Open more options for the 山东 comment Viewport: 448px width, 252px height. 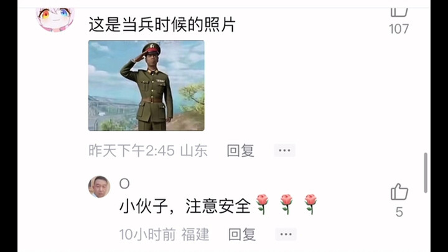284,151
